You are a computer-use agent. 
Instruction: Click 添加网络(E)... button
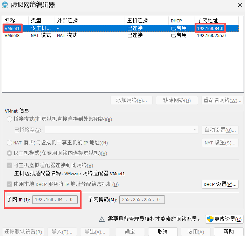pos(131,100)
